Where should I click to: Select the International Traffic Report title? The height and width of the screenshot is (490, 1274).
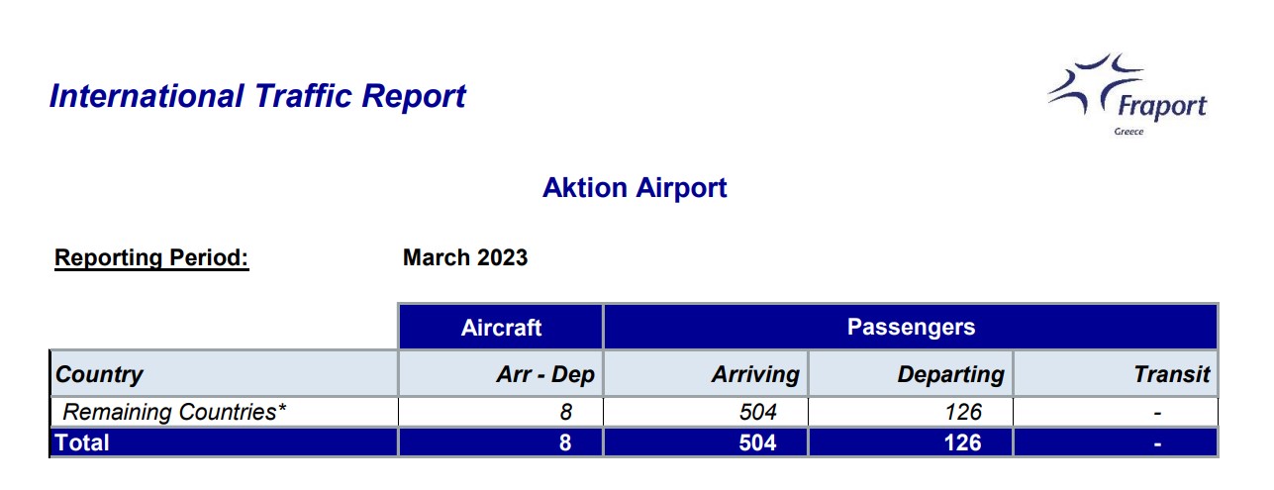[257, 97]
